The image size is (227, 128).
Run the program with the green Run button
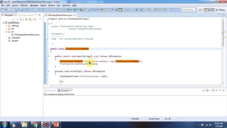click(x=75, y=10)
